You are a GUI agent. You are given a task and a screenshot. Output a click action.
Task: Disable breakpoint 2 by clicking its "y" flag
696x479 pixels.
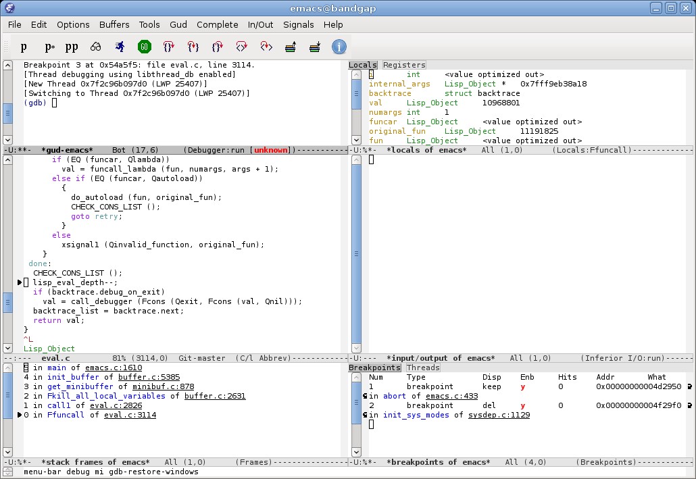point(522,405)
